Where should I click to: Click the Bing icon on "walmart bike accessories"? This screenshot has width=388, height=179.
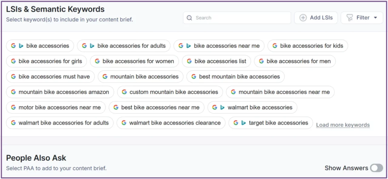tap(222, 107)
